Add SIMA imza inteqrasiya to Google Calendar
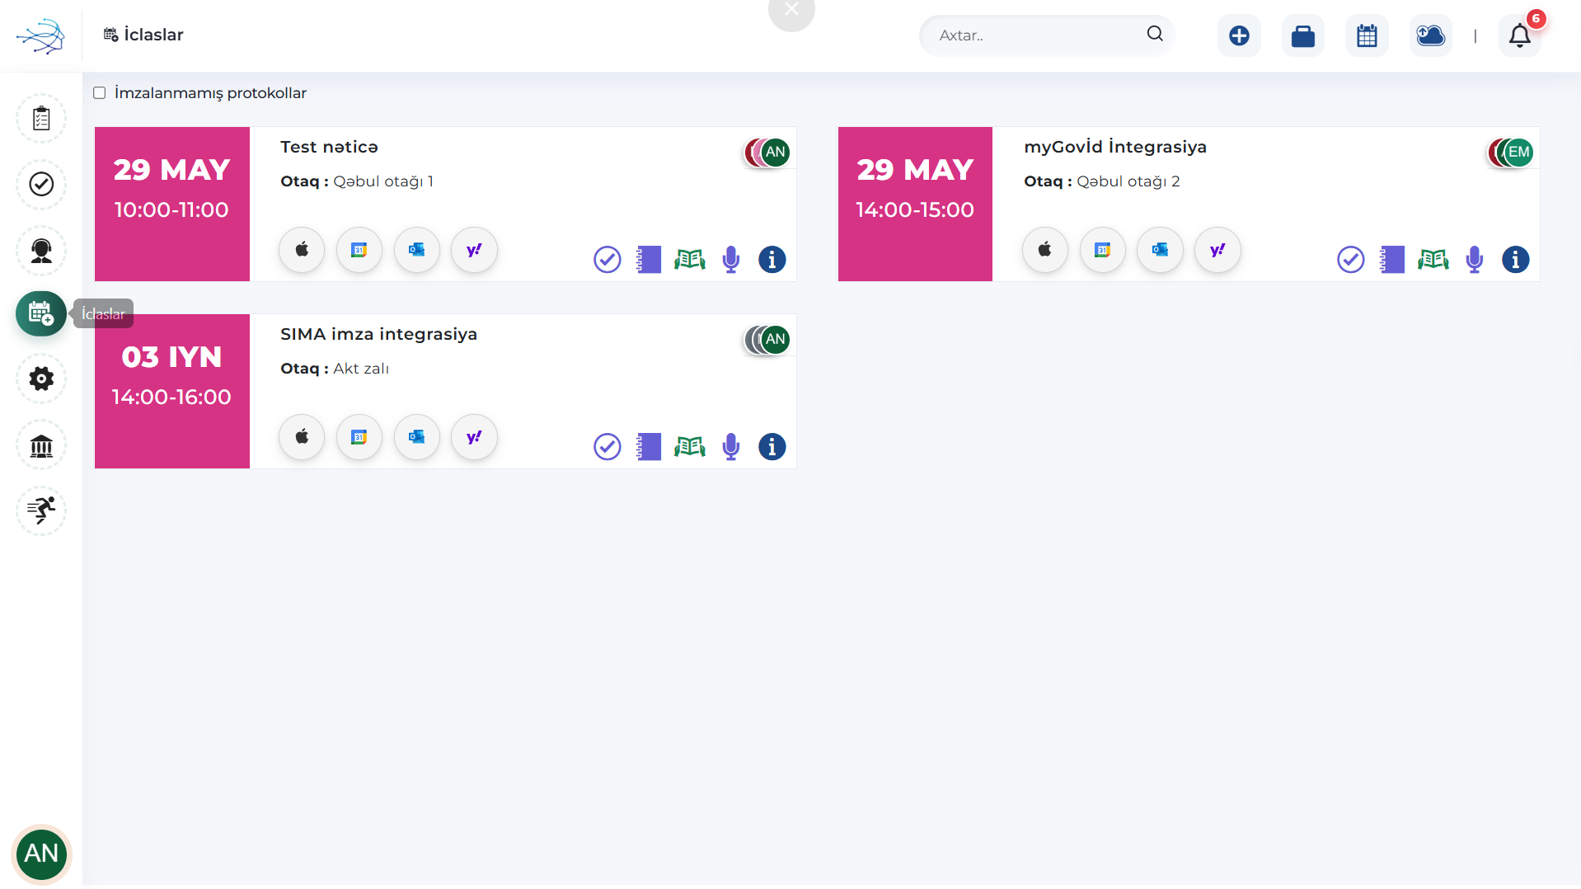The height and width of the screenshot is (889, 1581). pyautogui.click(x=359, y=437)
